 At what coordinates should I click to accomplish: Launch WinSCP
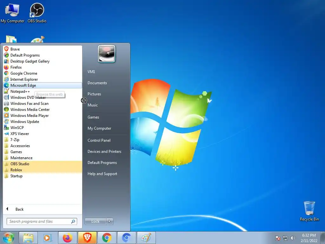tap(43, 128)
